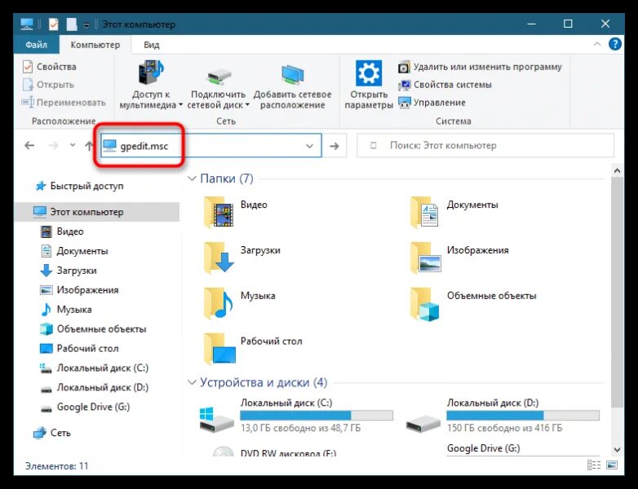The image size is (638, 489).
Task: Open Доступ к мультимедиа menu icon
Action: 151,73
